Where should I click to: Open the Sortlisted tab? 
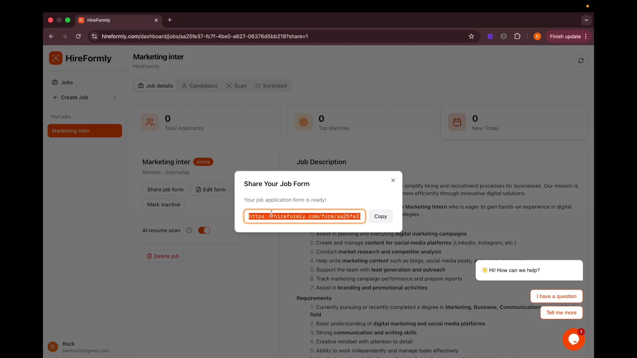point(271,86)
